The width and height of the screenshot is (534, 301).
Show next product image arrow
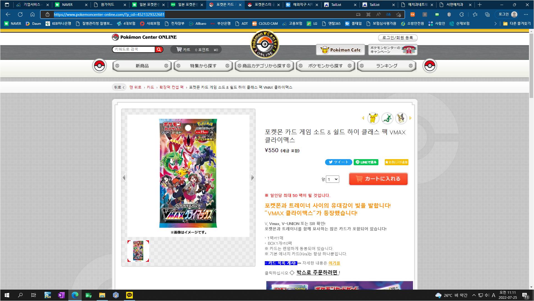(252, 177)
